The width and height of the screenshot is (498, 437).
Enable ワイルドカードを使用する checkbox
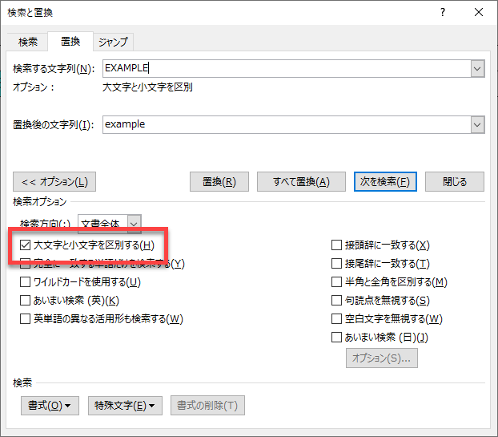(26, 281)
